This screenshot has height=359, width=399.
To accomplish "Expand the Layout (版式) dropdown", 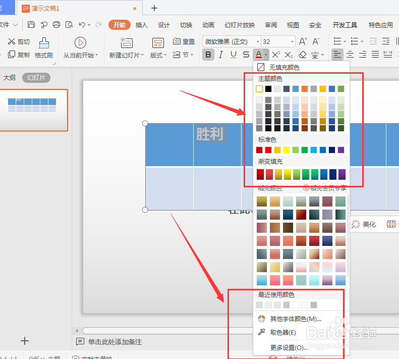I will (158, 55).
